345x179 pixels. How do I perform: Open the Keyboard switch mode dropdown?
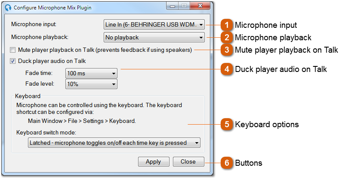click(x=114, y=143)
